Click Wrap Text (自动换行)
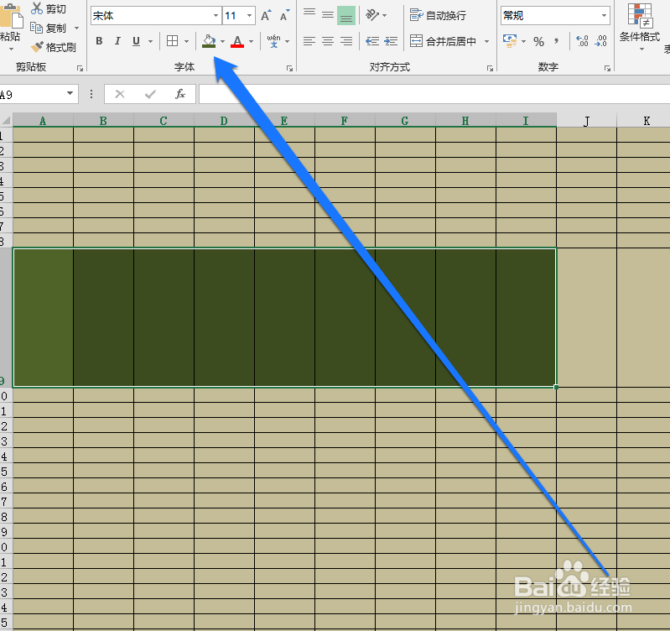Screen dimensions: 670x631 click(438, 15)
